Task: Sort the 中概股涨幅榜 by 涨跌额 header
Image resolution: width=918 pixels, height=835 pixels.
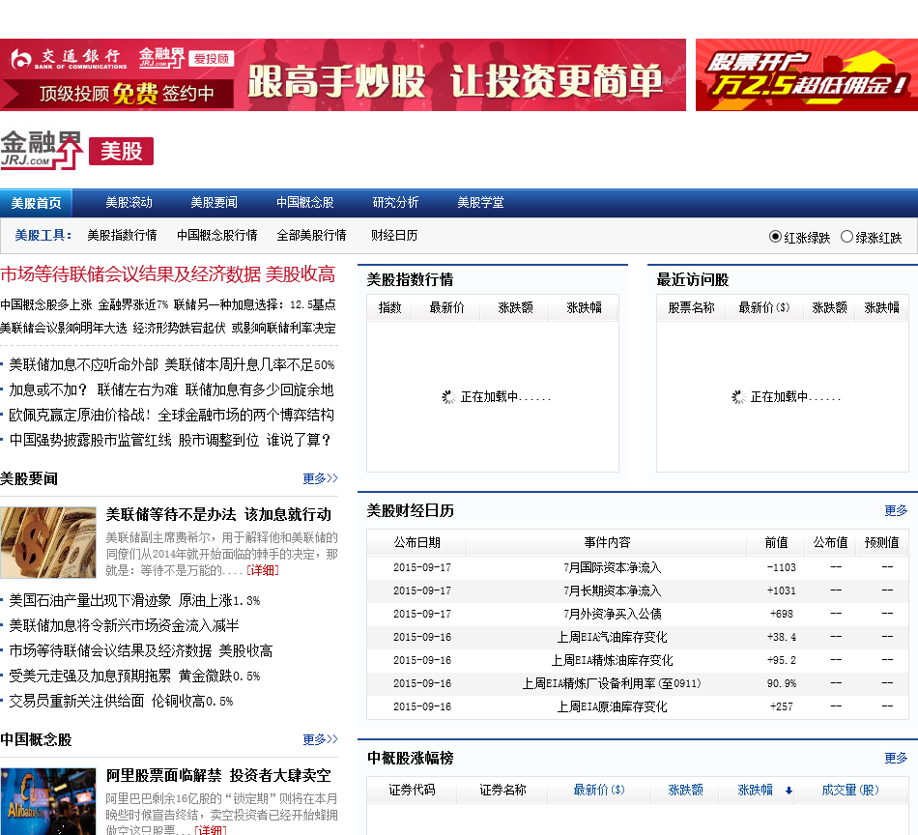Action: tap(685, 790)
